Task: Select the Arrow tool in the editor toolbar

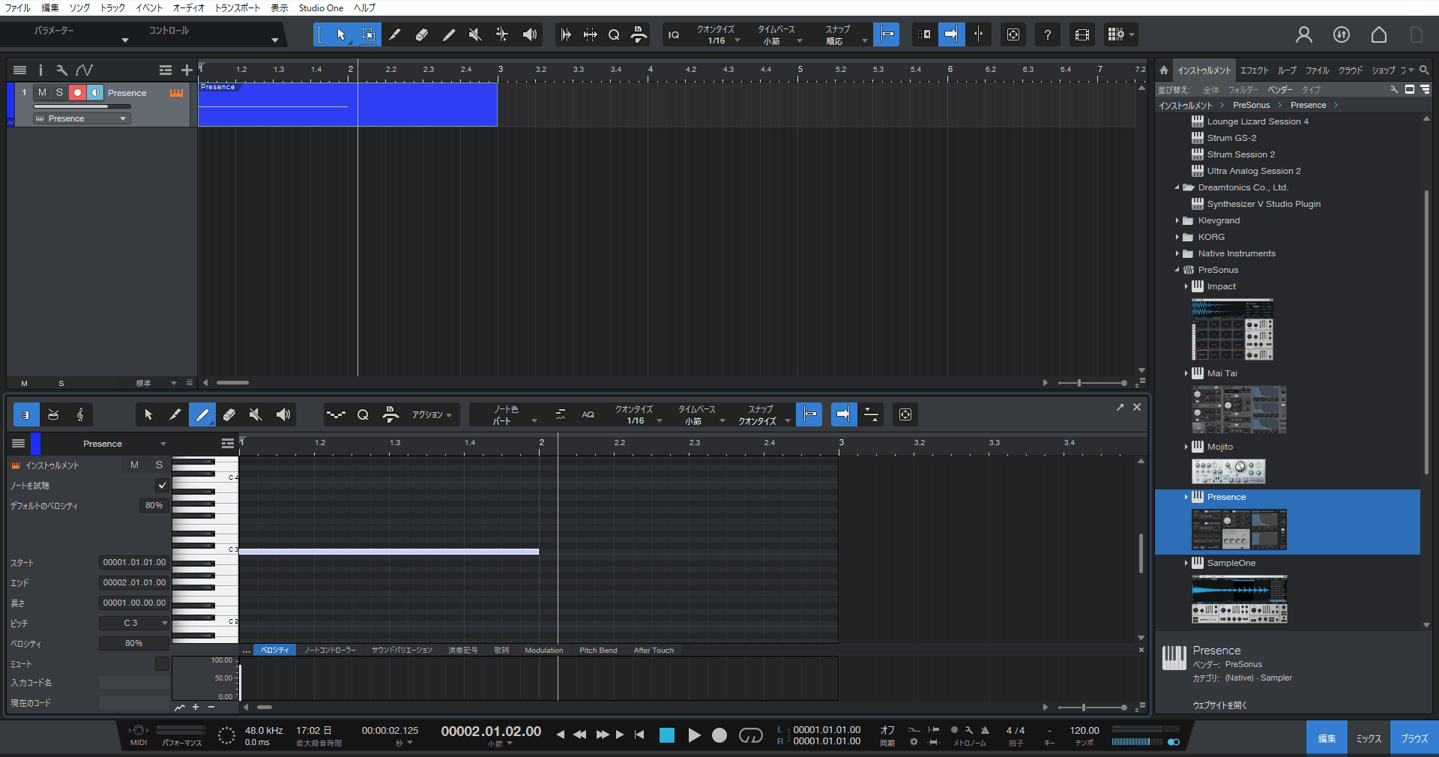Action: point(148,415)
